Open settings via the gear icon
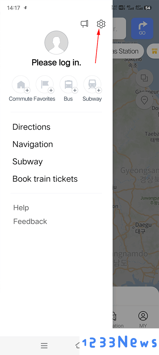 (x=101, y=24)
